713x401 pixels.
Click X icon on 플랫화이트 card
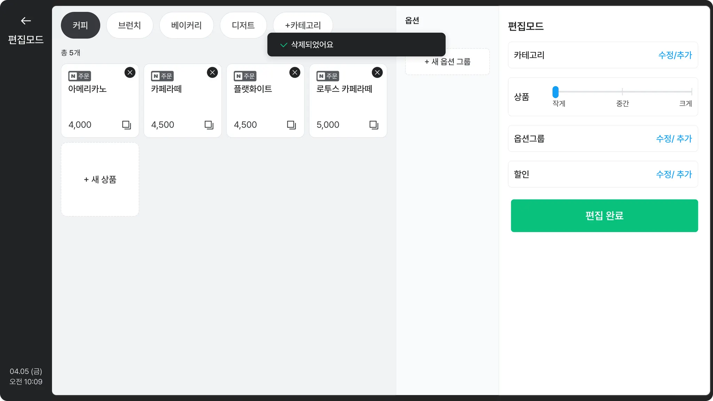295,72
